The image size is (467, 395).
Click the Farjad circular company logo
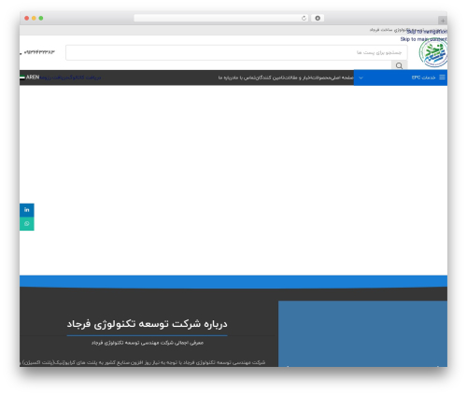[433, 53]
